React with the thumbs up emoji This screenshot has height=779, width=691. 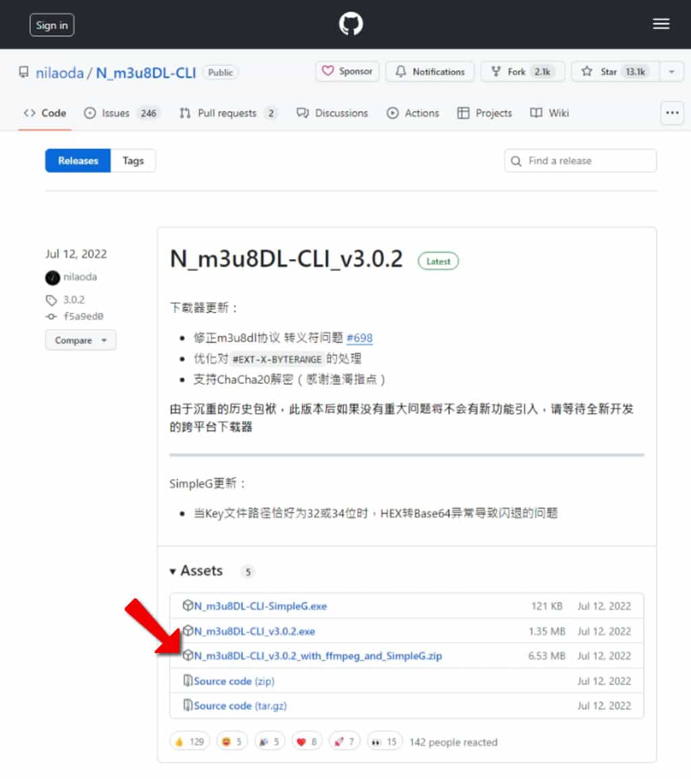[190, 742]
